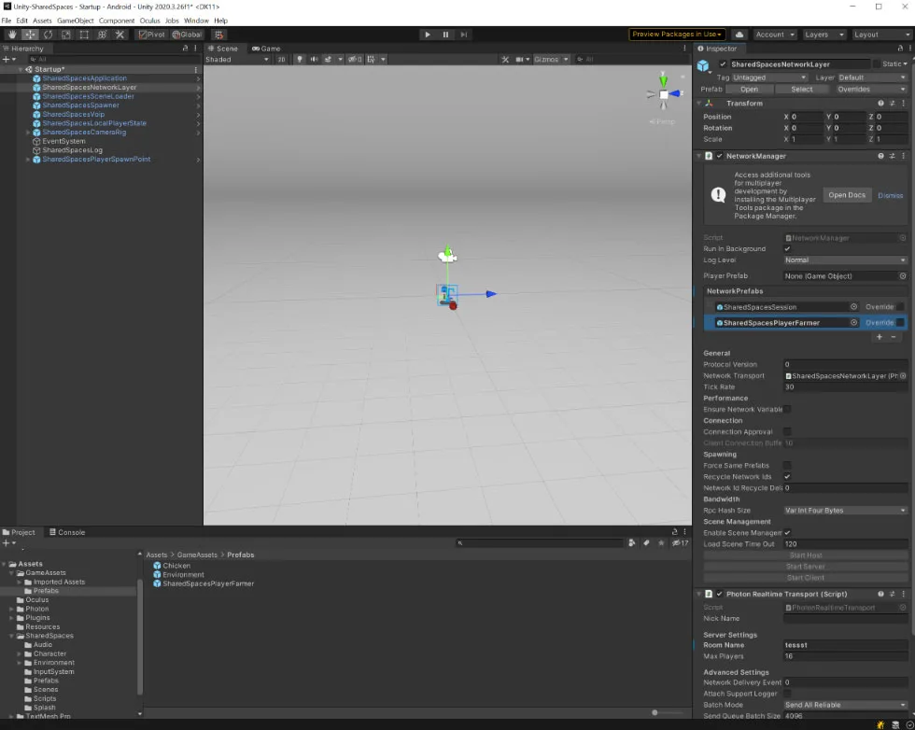The image size is (915, 730).
Task: Open the GameObject menu
Action: [x=76, y=21]
